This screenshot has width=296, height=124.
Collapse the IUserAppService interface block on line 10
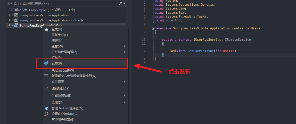(x=153, y=40)
